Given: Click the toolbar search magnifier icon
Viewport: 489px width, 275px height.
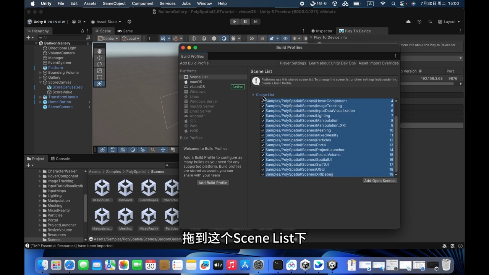Looking at the screenshot, I should point(431,22).
